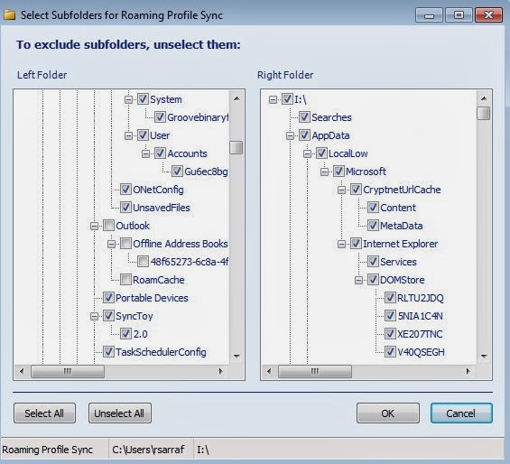This screenshot has height=464, width=510.
Task: Collapse the DOMStore tree node
Action: 358,280
